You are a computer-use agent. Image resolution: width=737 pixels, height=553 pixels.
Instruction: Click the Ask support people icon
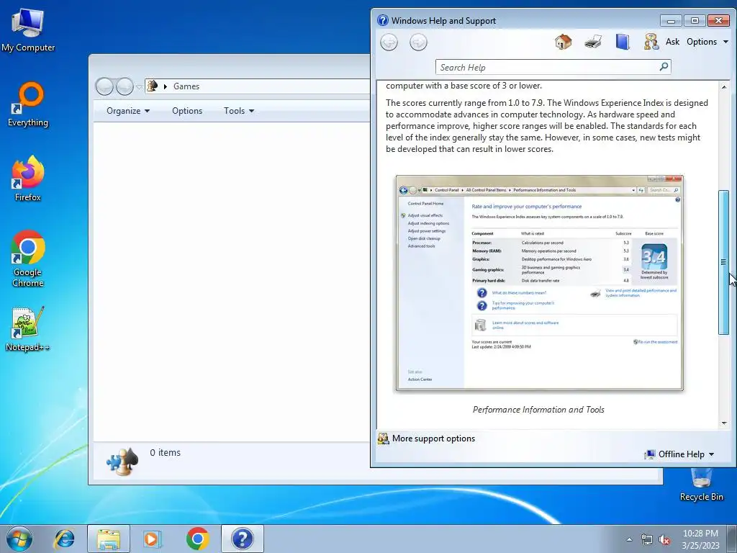[651, 42]
